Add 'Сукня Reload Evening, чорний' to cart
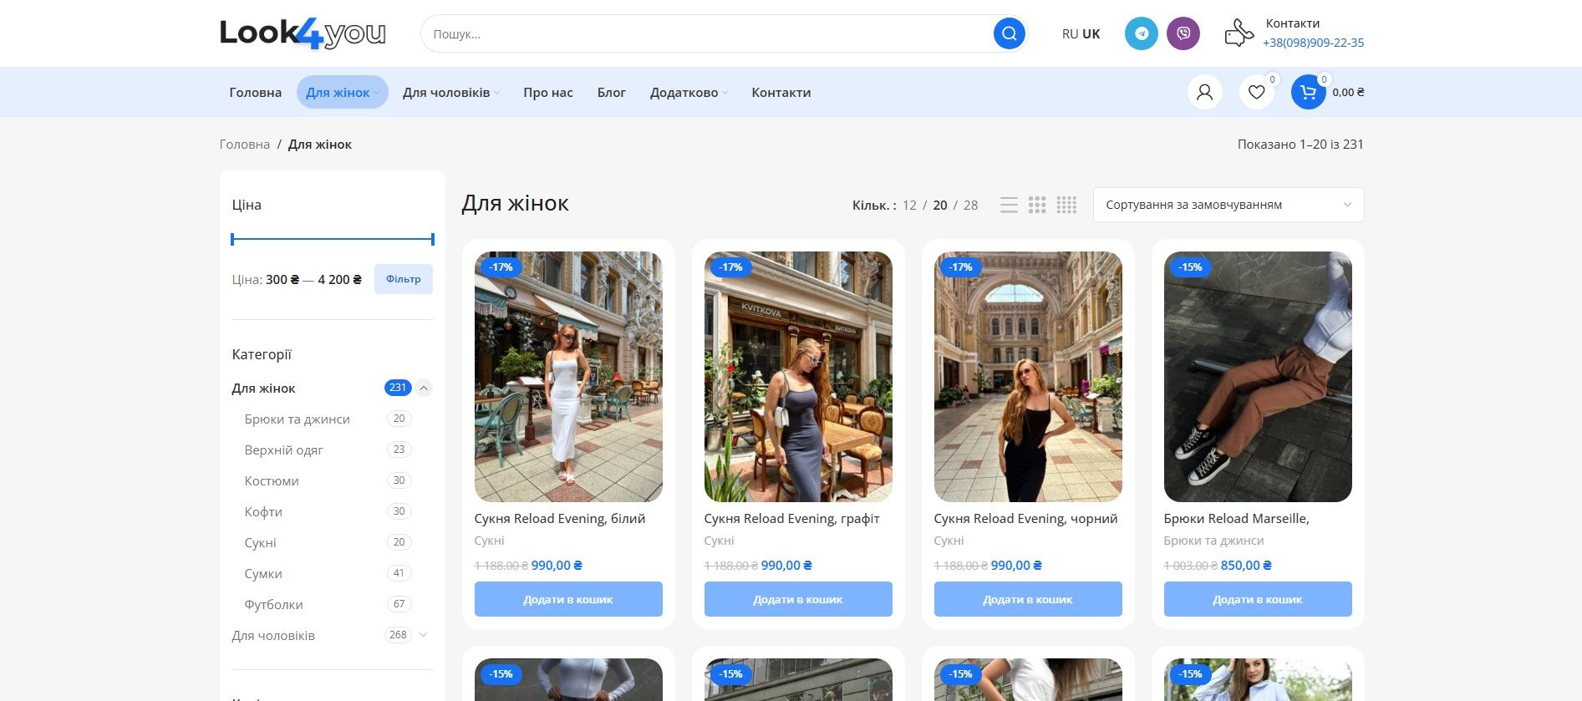This screenshot has width=1582, height=701. [x=1028, y=599]
